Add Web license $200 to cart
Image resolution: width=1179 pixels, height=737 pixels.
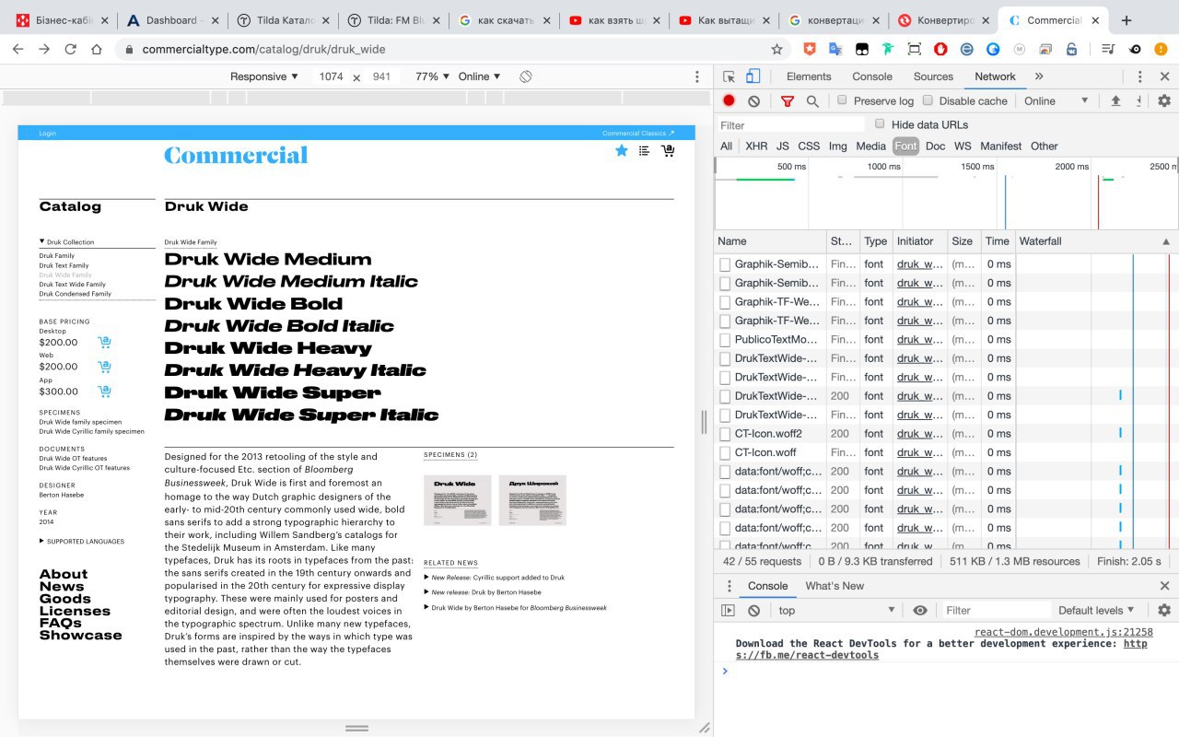click(104, 366)
